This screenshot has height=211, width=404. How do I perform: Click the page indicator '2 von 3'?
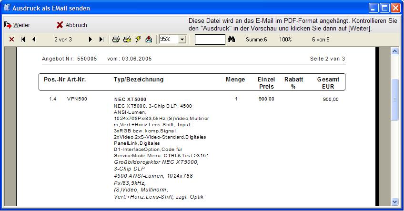tap(63, 40)
